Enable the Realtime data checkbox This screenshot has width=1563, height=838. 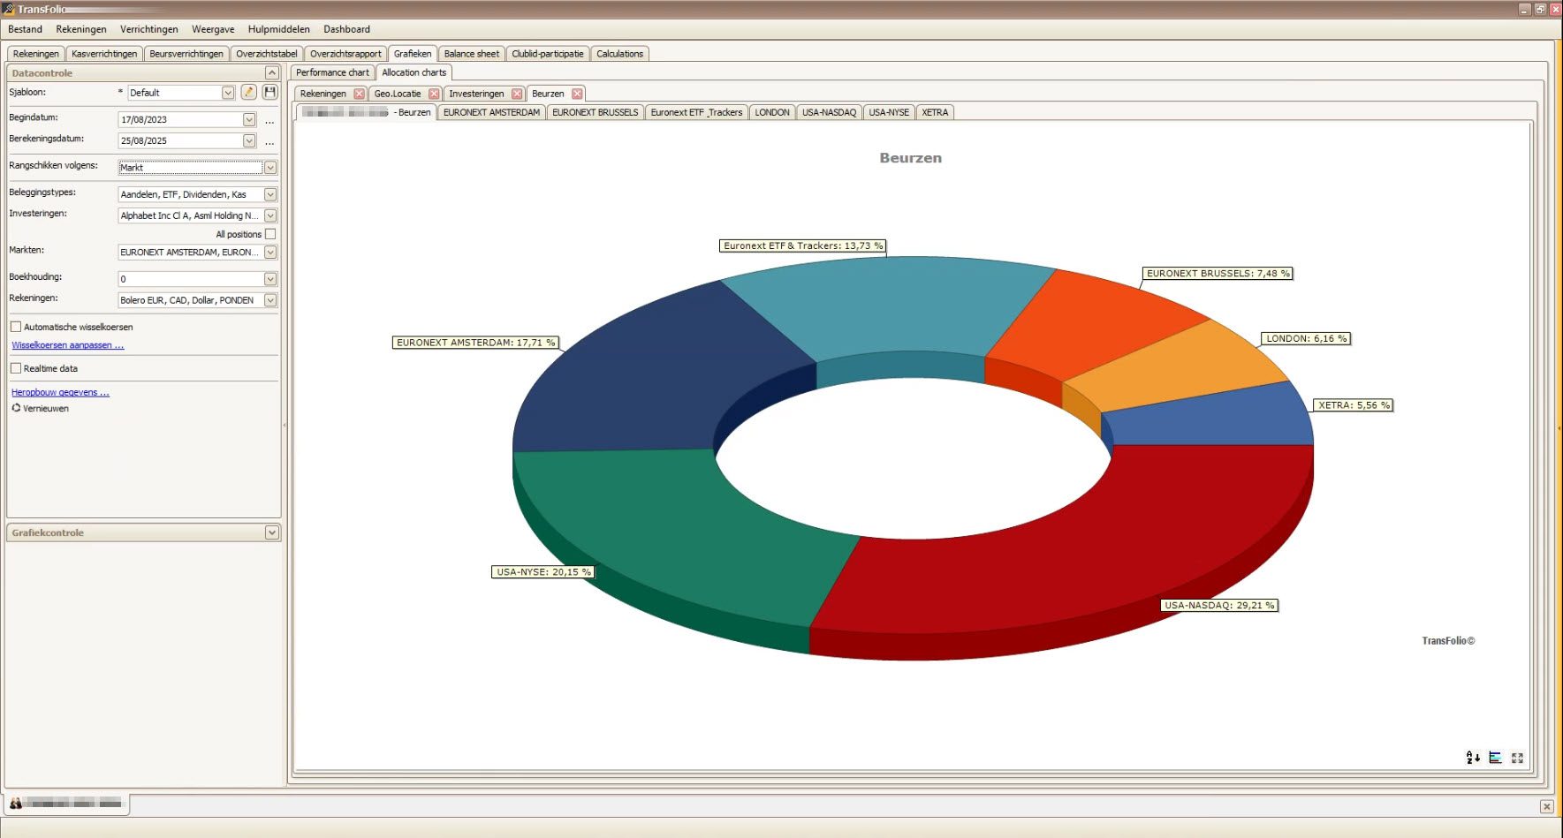(x=16, y=368)
